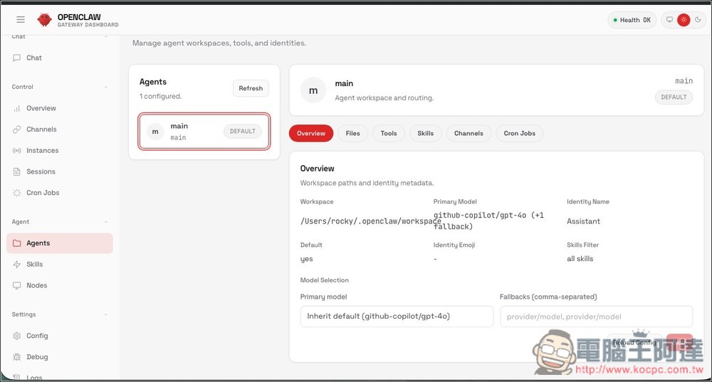Switch to the Overview tab
The height and width of the screenshot is (382, 712).
(x=311, y=134)
